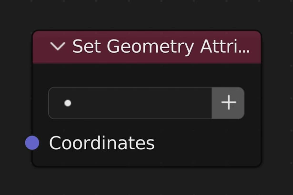Toggle the node's chevron arrow

58,47
